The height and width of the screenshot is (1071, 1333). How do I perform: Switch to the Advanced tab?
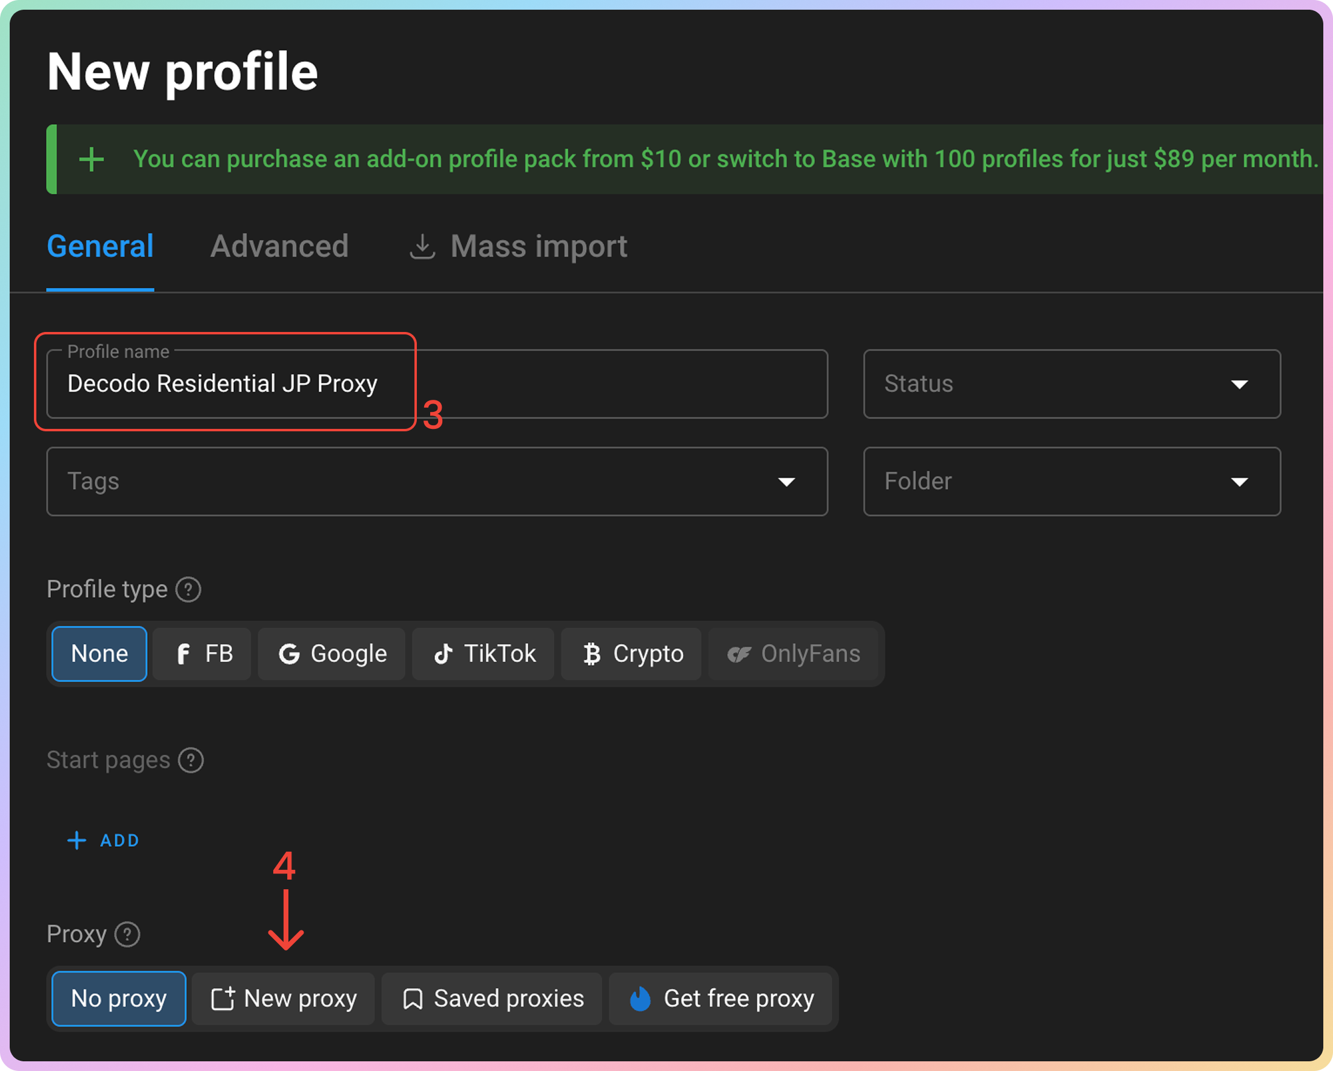(279, 247)
